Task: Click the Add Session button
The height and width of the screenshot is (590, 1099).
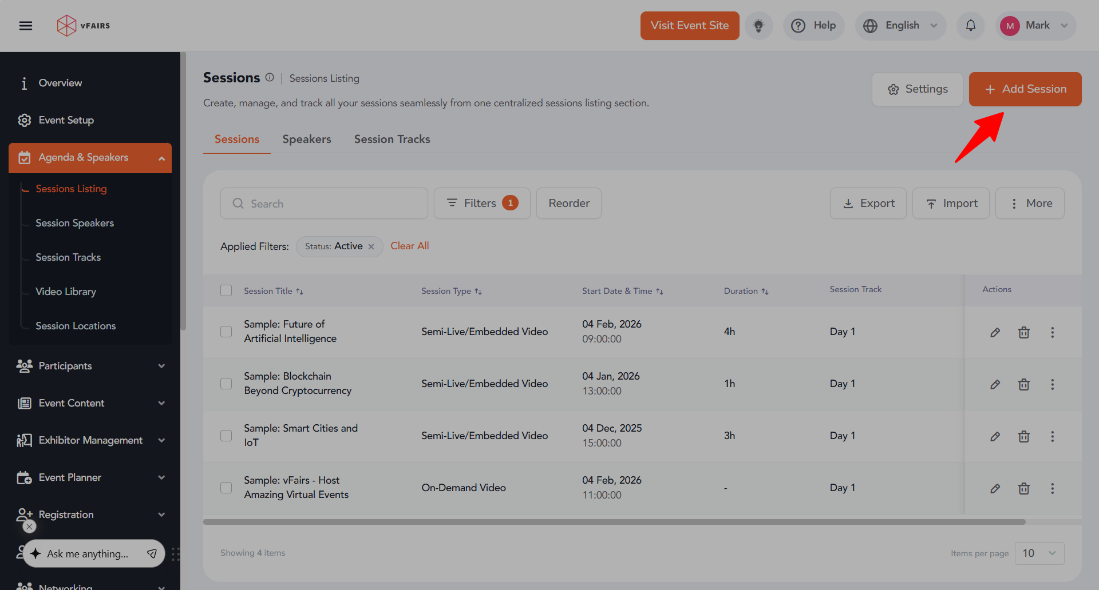Action: click(1025, 89)
